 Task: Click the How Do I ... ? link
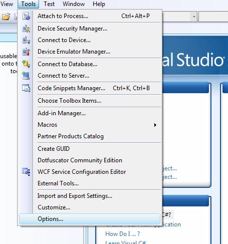(x=122, y=234)
